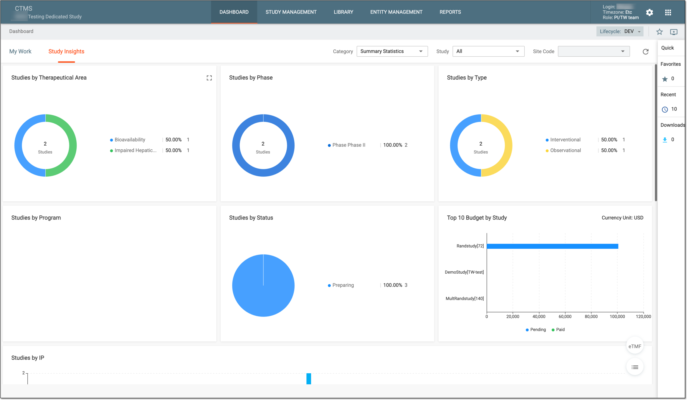This screenshot has width=687, height=400.
Task: Select the Study Insights tab
Action: click(66, 51)
